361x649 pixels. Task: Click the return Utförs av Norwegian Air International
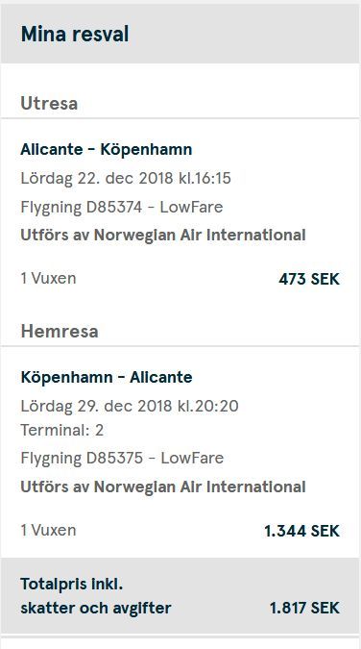click(163, 487)
